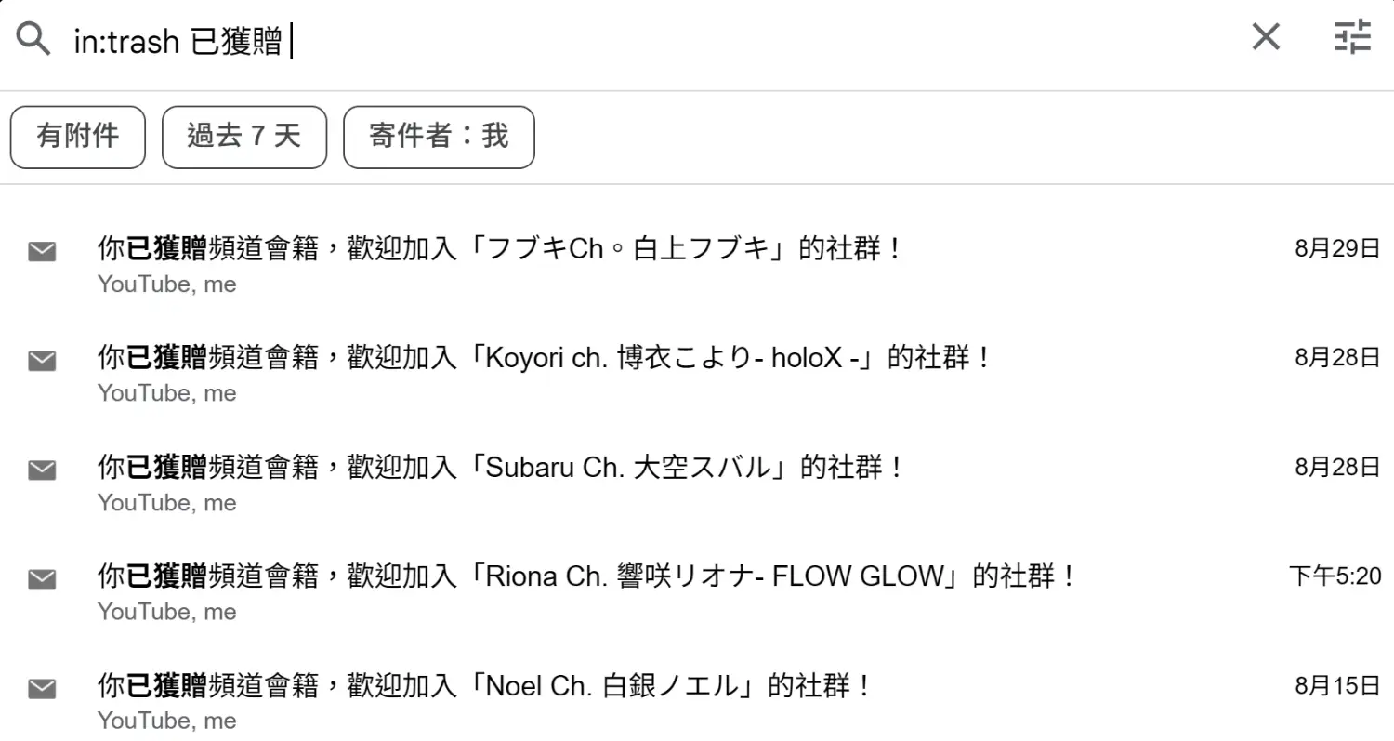Click the magnifier search icon
Screen dimensions: 1394x741
33,39
